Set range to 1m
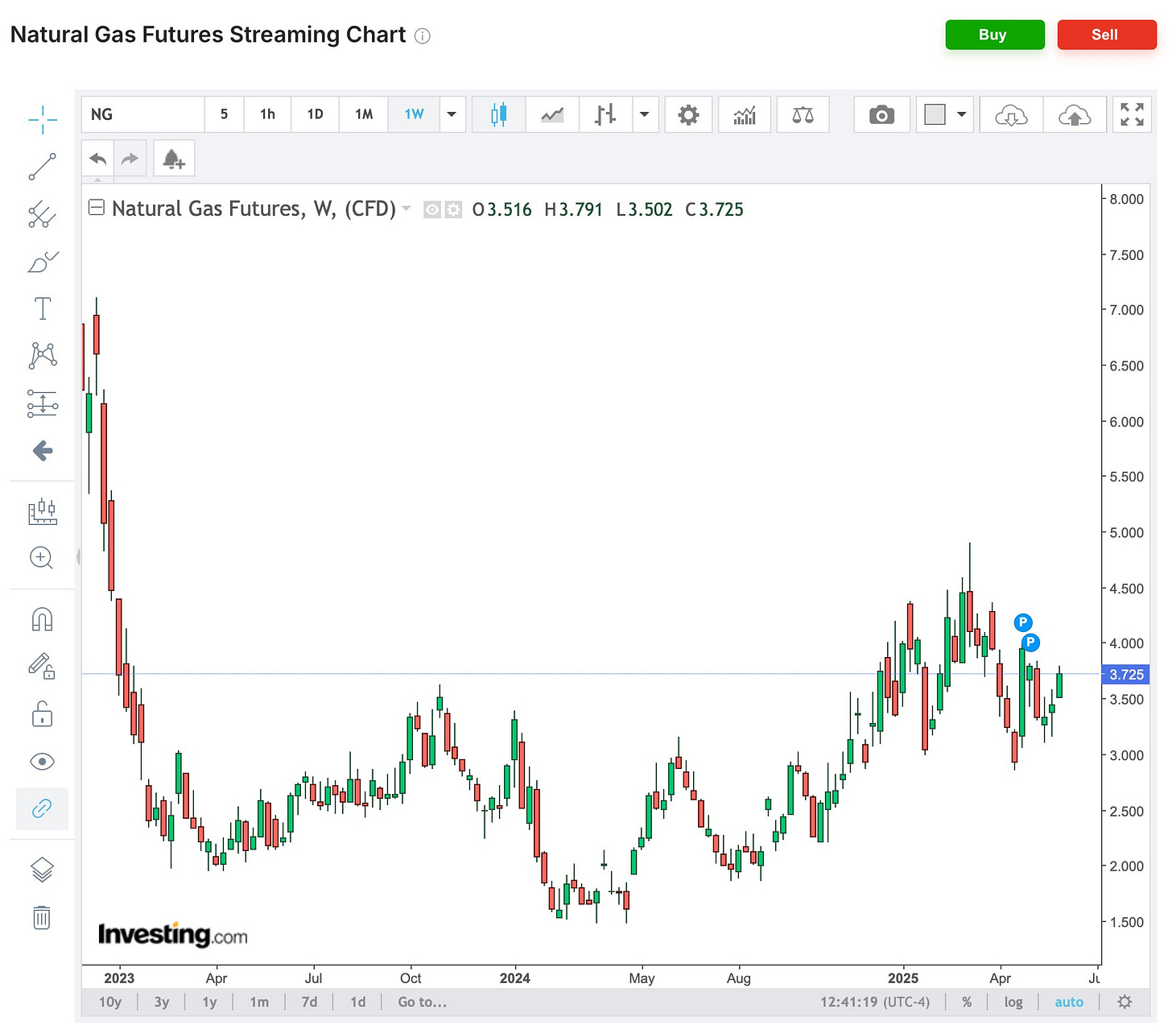The height and width of the screenshot is (1029, 1172). [259, 1002]
